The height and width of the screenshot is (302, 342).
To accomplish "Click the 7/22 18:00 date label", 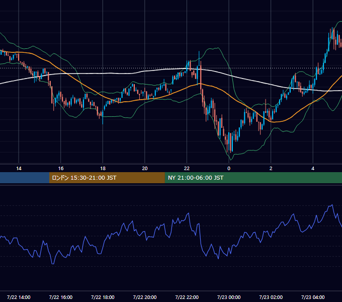I will [x=103, y=297].
